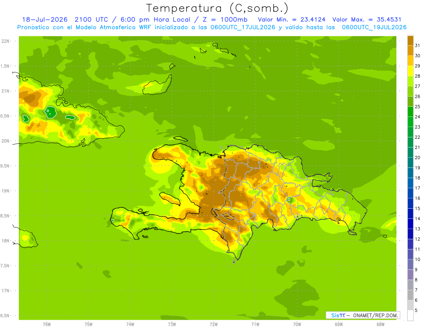Screen dimensions: 427x329
Task: Click the legend label '9'
Action: (x=416, y=270)
